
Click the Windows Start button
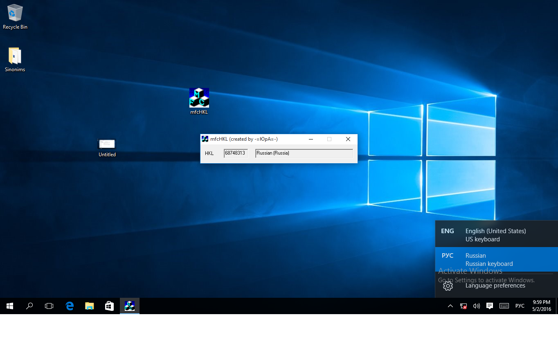pos(10,306)
